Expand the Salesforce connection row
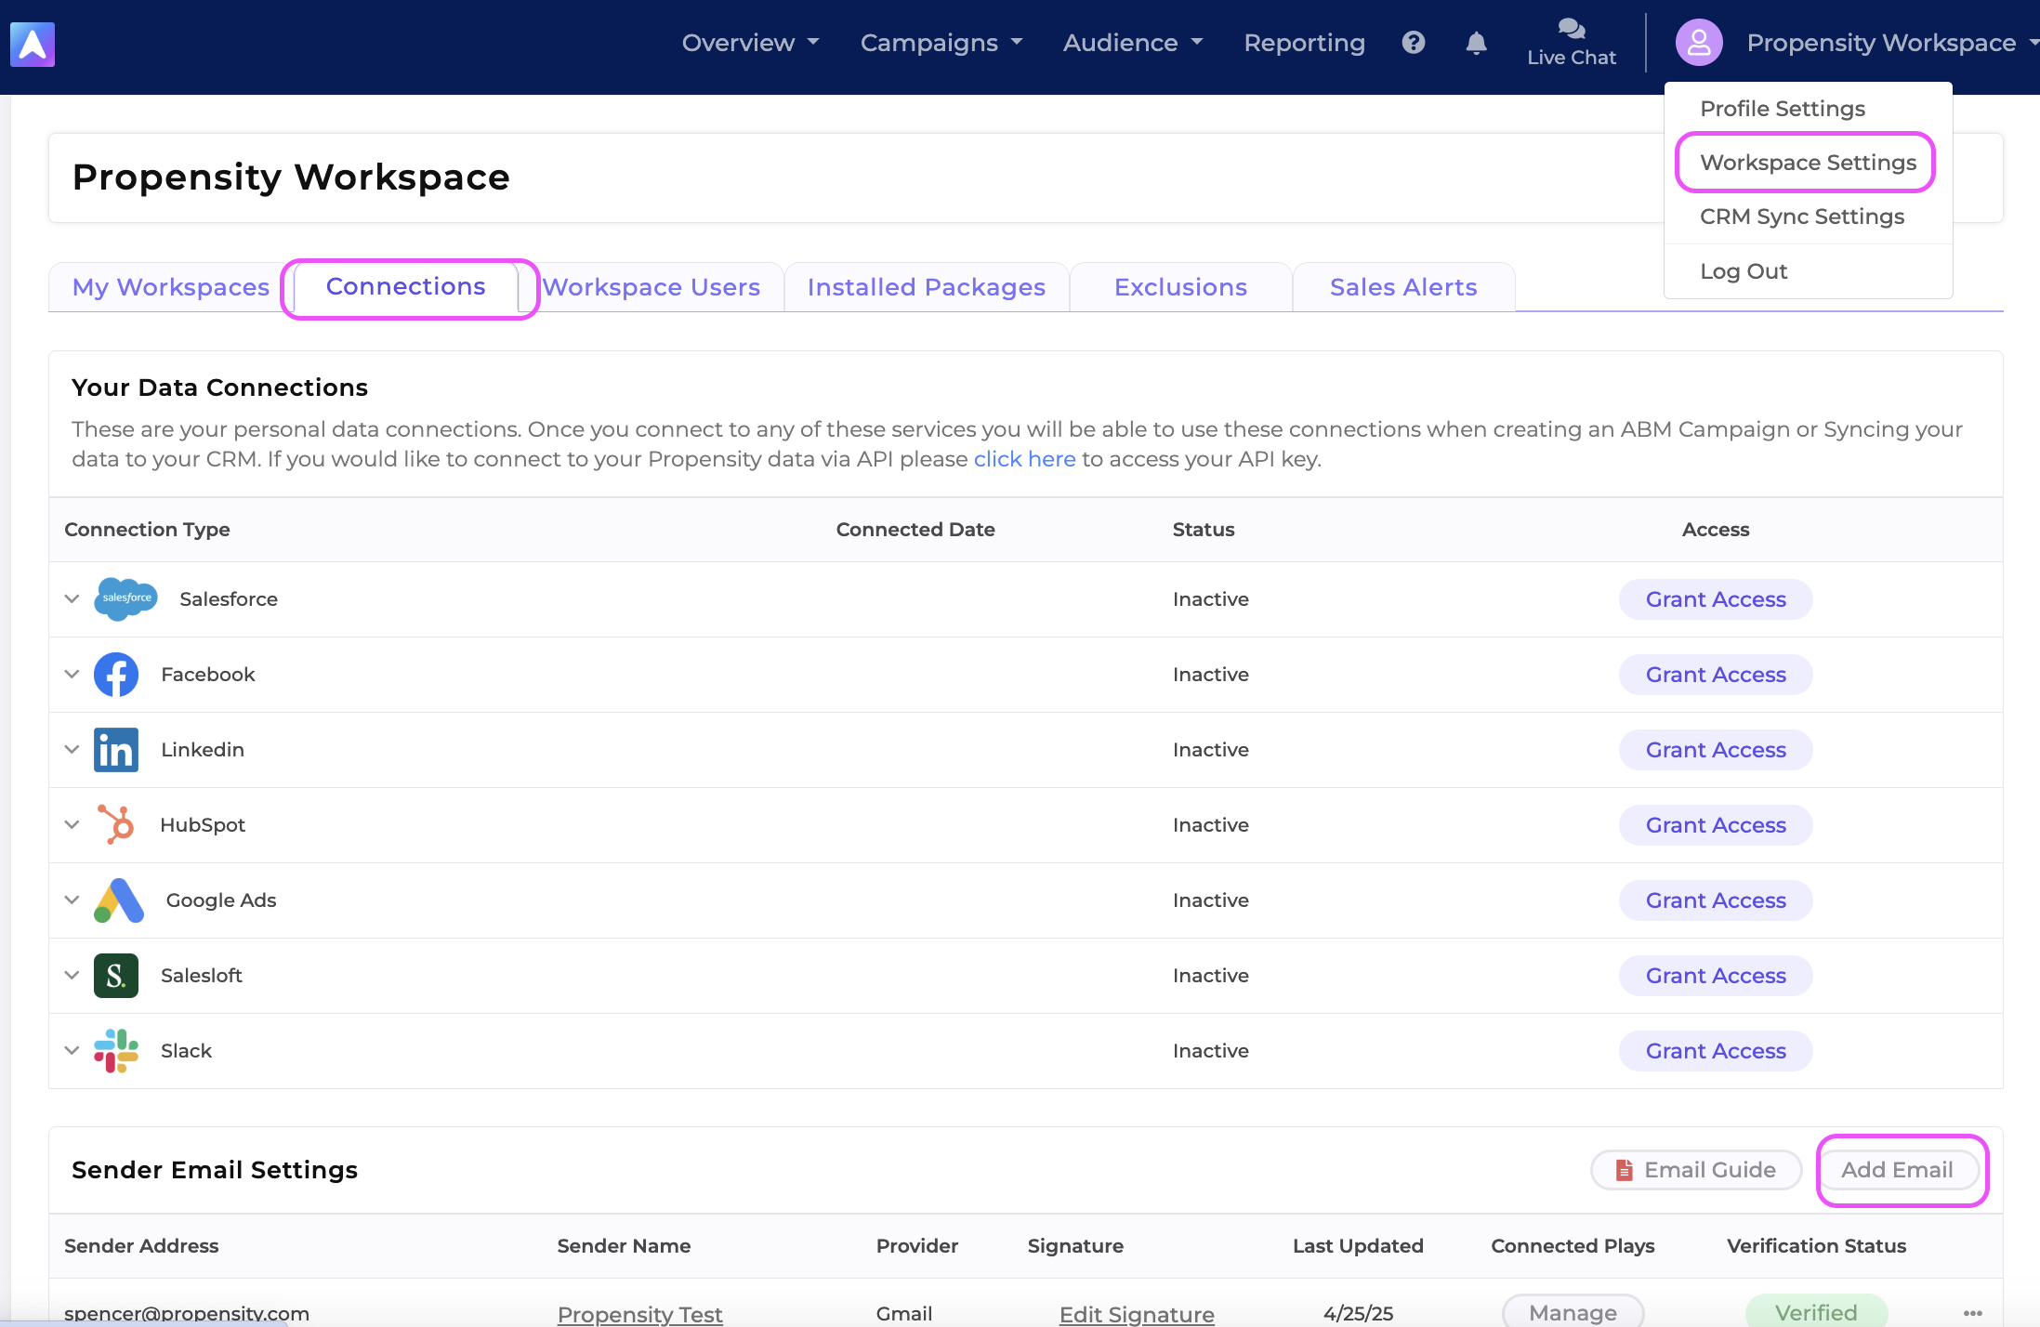2040x1327 pixels. [x=72, y=598]
